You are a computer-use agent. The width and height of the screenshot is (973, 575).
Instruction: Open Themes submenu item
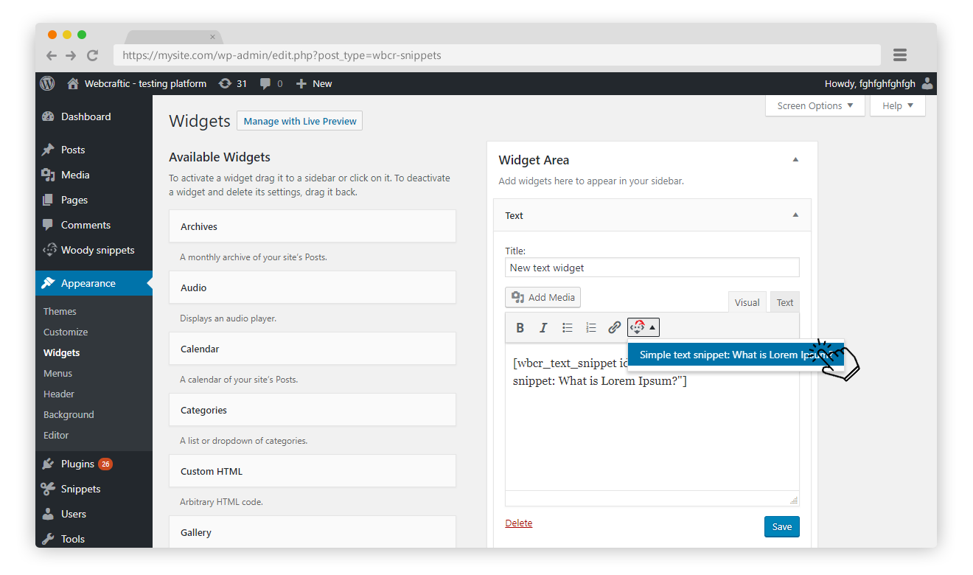(60, 311)
